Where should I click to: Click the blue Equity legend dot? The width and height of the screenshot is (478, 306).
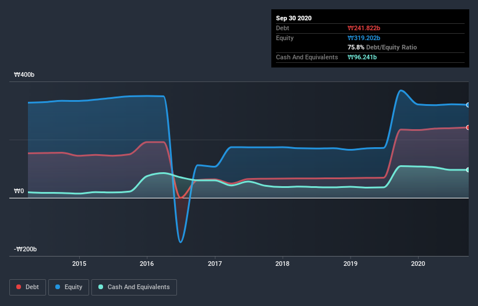58,287
